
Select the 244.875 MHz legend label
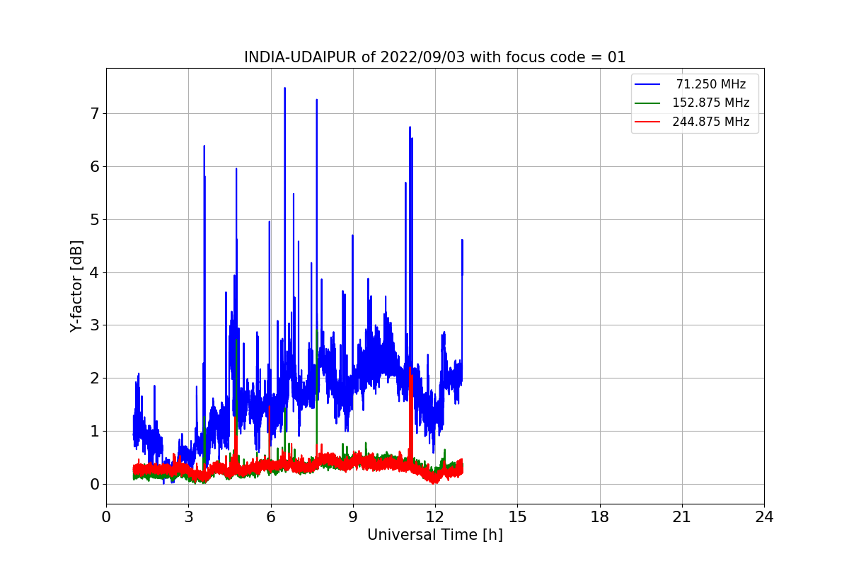point(710,122)
